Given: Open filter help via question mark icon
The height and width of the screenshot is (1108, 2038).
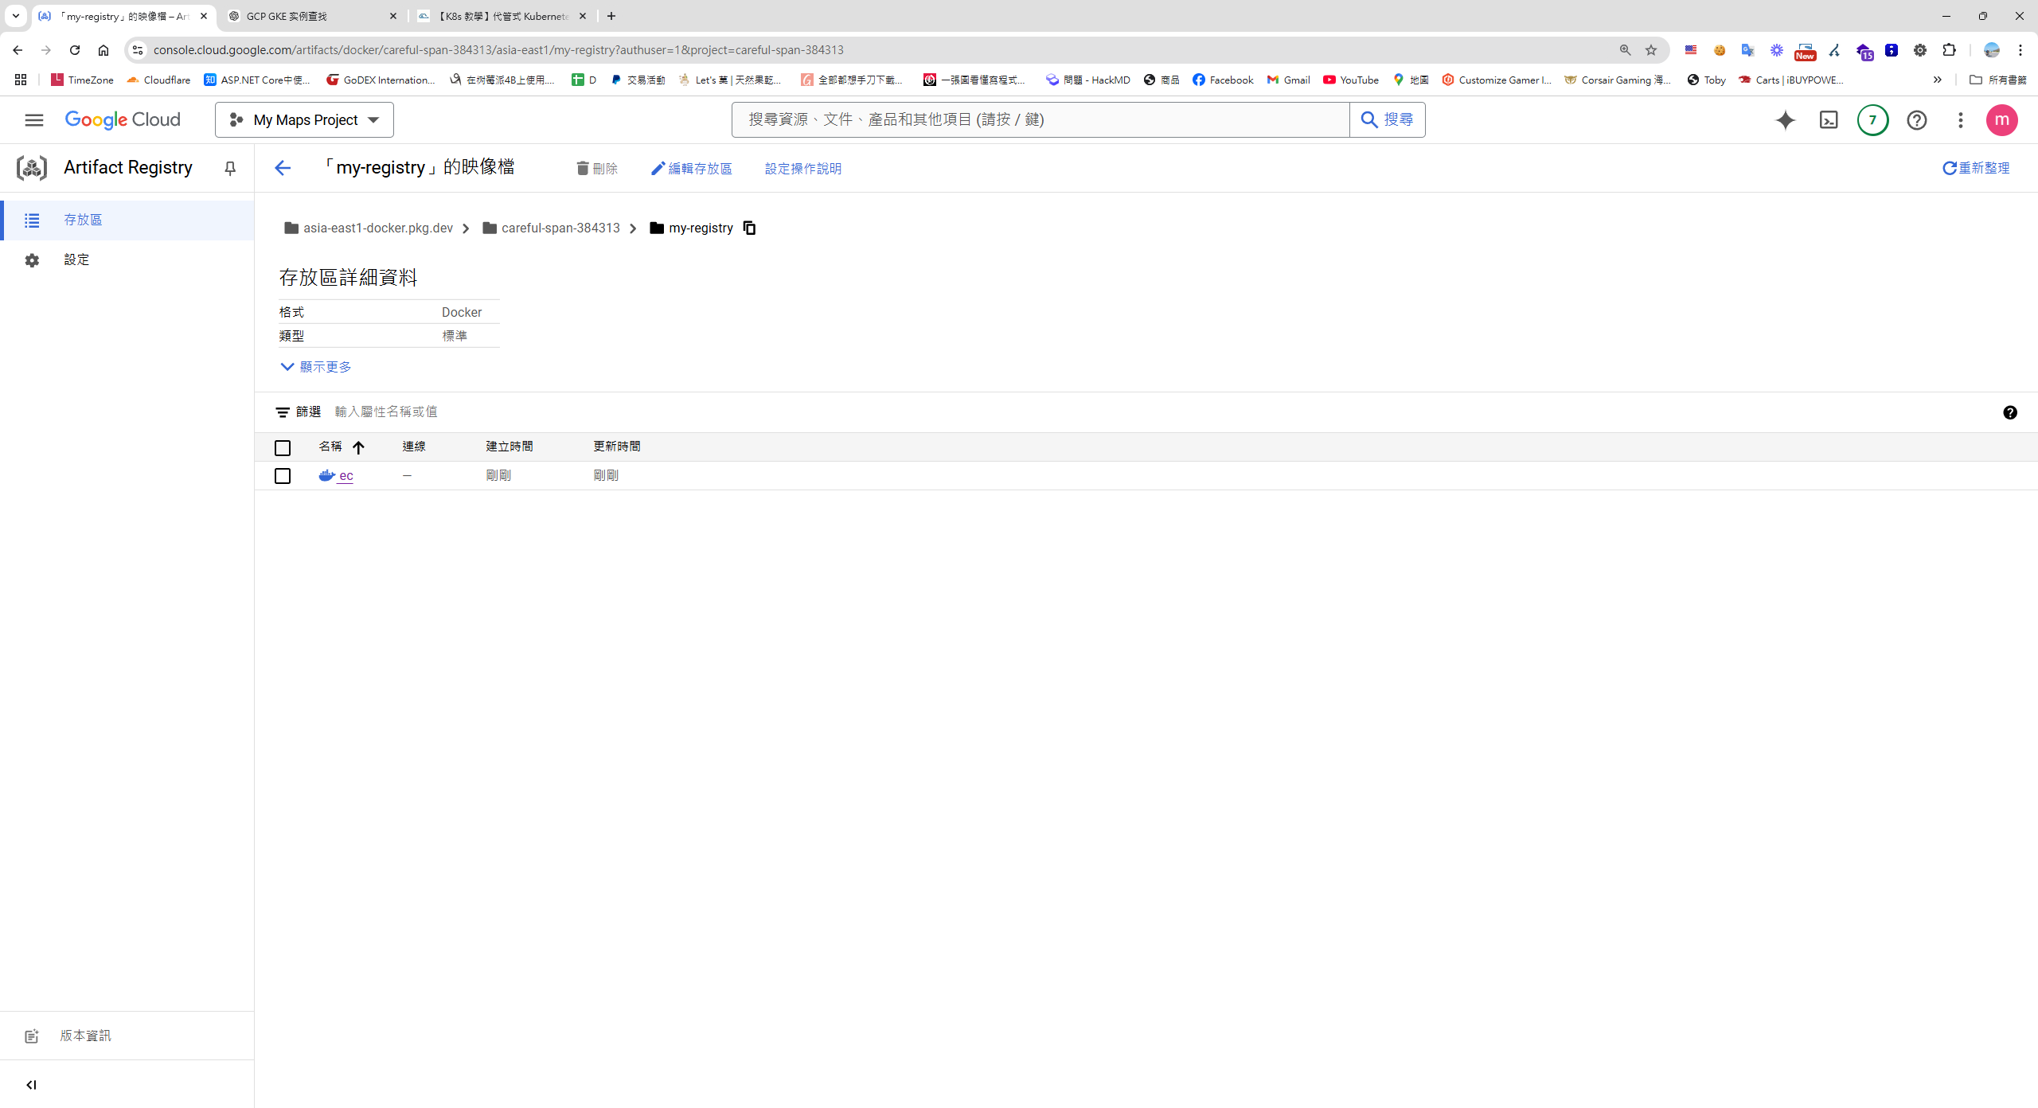Looking at the screenshot, I should coord(2011,412).
